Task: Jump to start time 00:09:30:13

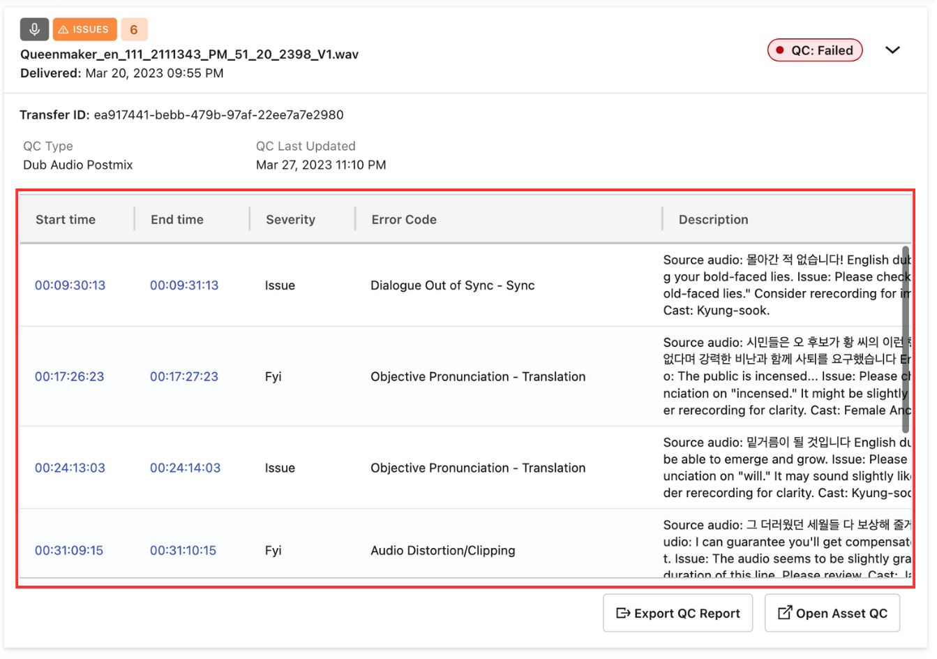Action: pyautogui.click(x=70, y=285)
